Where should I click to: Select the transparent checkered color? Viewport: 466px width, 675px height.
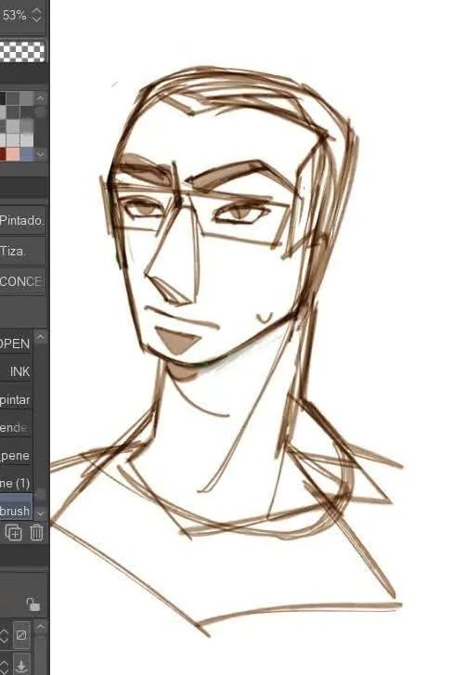[x=22, y=52]
